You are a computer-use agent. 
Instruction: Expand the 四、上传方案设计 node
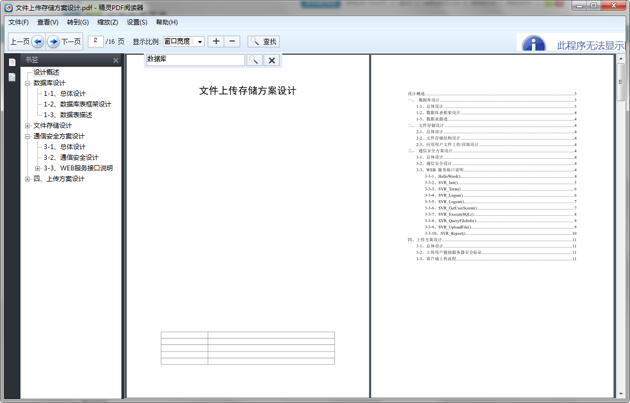[27, 179]
